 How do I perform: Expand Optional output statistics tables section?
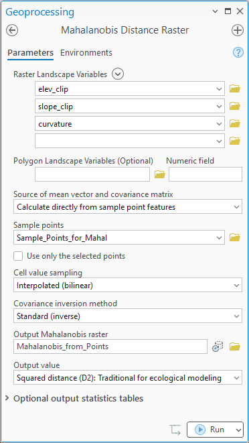click(7, 398)
